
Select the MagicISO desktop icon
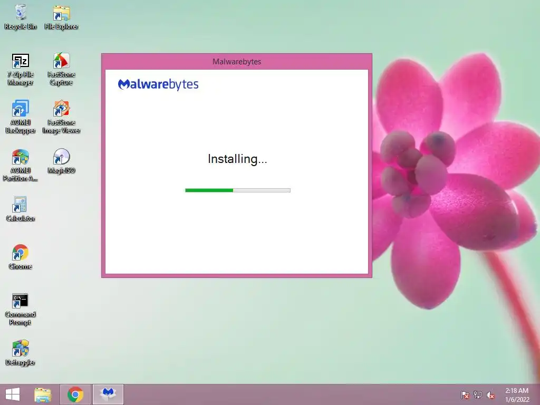61,161
